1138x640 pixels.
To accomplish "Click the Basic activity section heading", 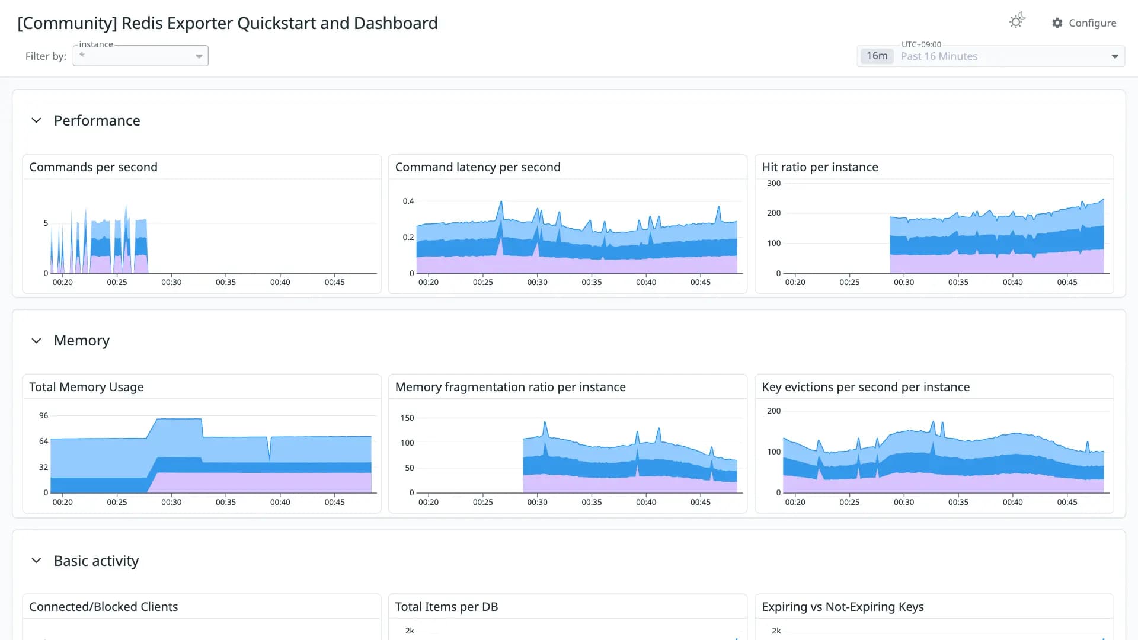I will point(96,561).
